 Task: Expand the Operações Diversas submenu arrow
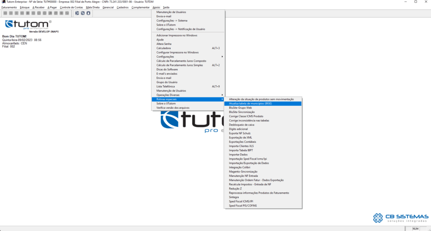point(222,95)
